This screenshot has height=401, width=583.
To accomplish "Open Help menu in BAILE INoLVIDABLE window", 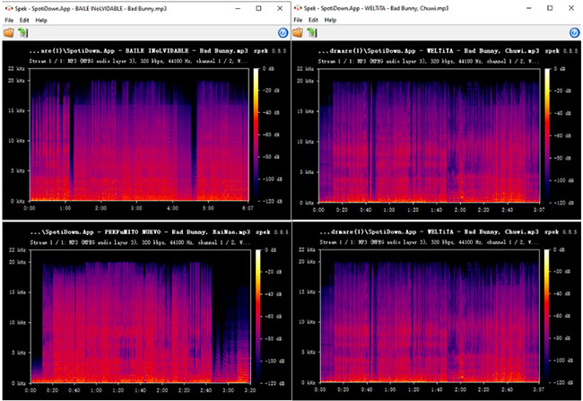I will (x=41, y=20).
